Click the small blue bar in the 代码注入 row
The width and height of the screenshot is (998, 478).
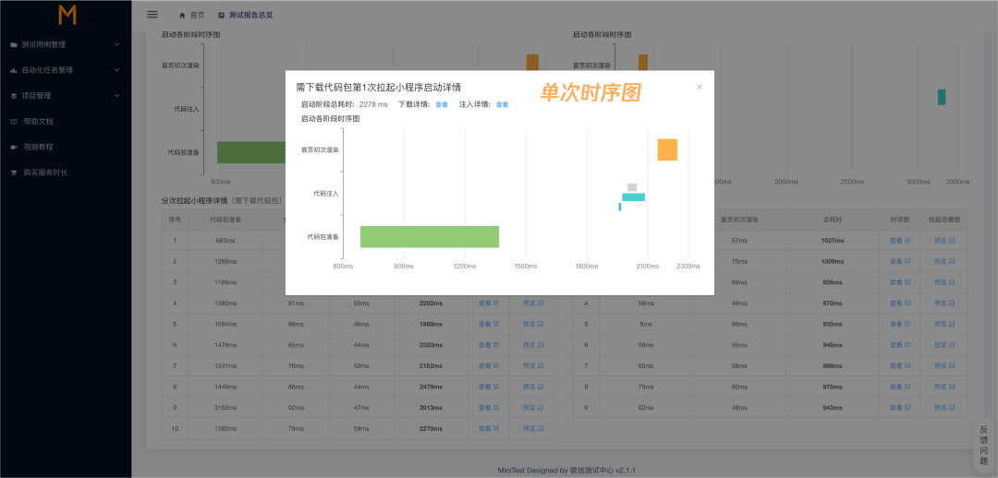[x=620, y=207]
